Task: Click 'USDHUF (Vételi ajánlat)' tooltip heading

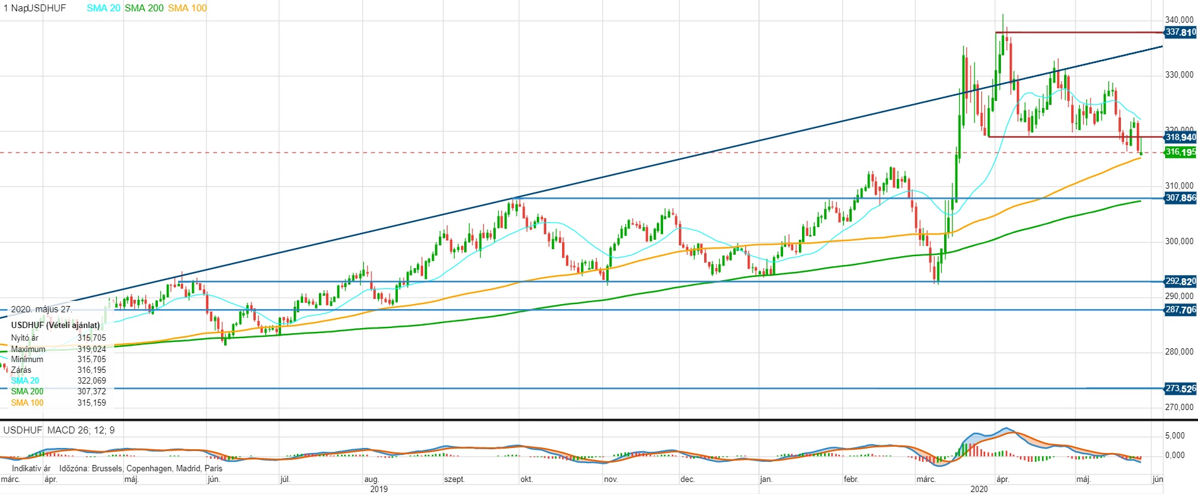Action: [56, 325]
